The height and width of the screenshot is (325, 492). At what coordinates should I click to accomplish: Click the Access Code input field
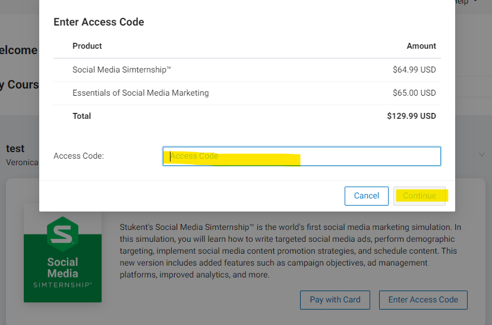[x=301, y=156]
